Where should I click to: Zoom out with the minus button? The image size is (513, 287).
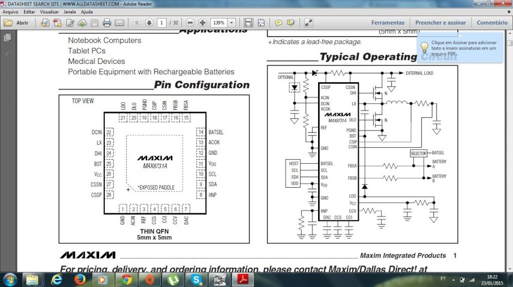(190, 23)
